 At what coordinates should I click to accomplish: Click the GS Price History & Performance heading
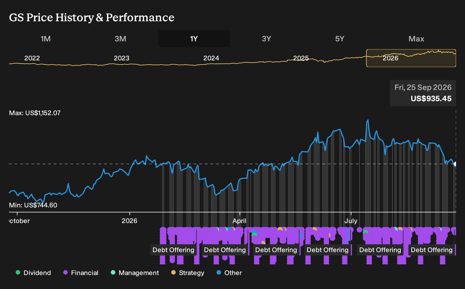(92, 17)
